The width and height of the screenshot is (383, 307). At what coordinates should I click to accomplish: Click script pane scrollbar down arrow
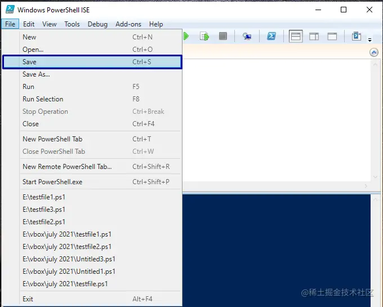(375, 177)
